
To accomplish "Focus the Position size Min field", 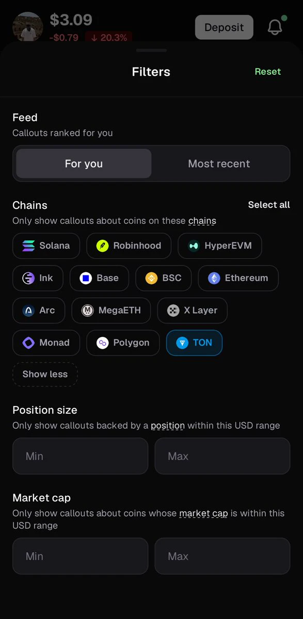I will point(80,456).
